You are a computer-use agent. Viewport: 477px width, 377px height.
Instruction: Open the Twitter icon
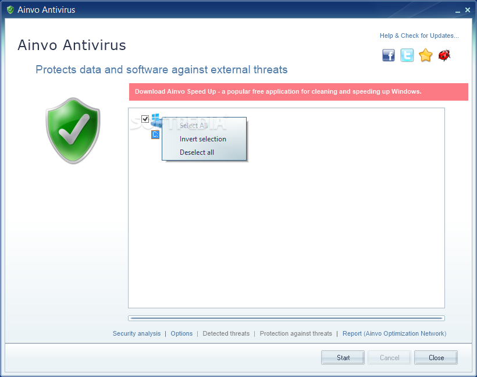pyautogui.click(x=407, y=55)
